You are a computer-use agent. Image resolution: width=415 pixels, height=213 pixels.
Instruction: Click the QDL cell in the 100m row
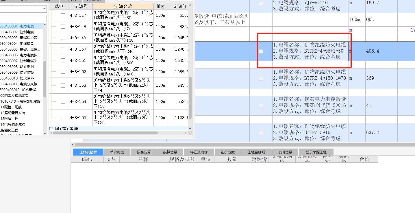point(381,20)
